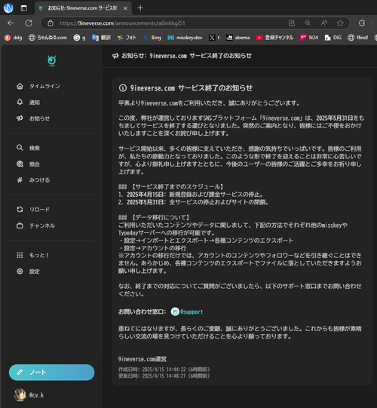377x408 pixels.
Task: Click the browser back arrow
Action: point(11,23)
